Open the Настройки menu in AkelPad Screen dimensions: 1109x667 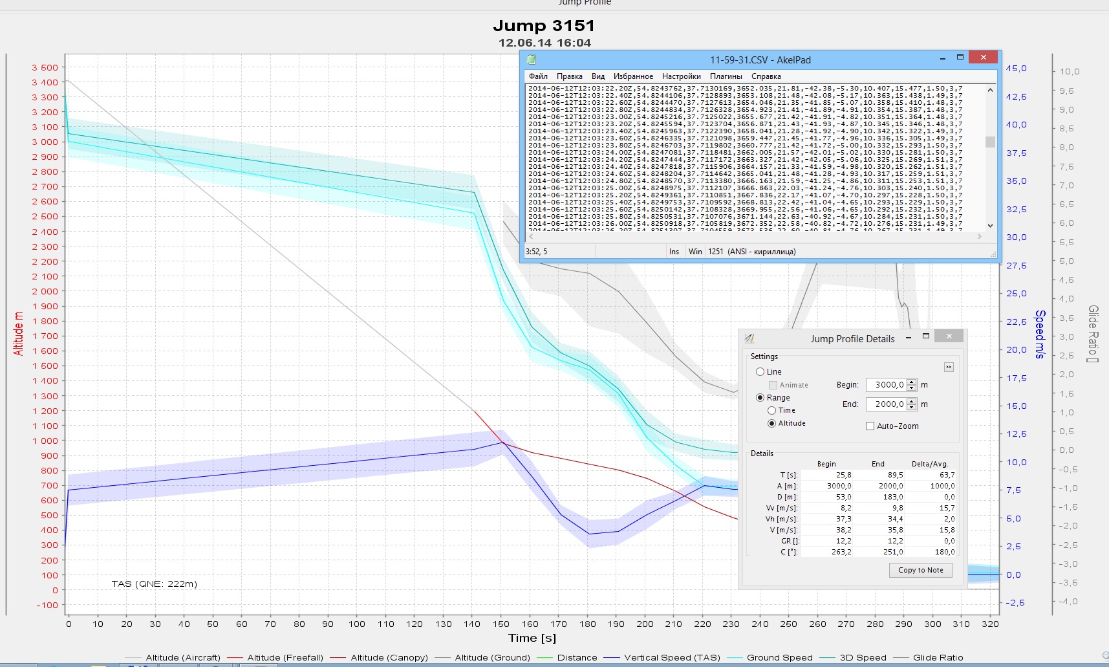(681, 76)
